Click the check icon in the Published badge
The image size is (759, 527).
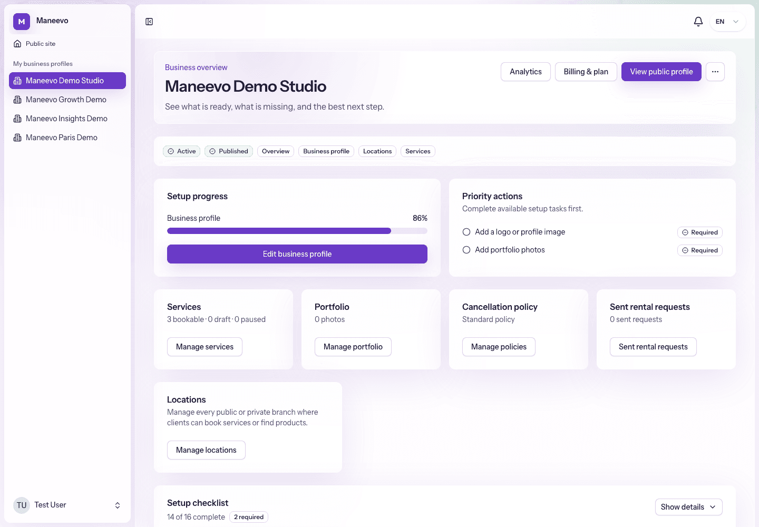(x=212, y=151)
